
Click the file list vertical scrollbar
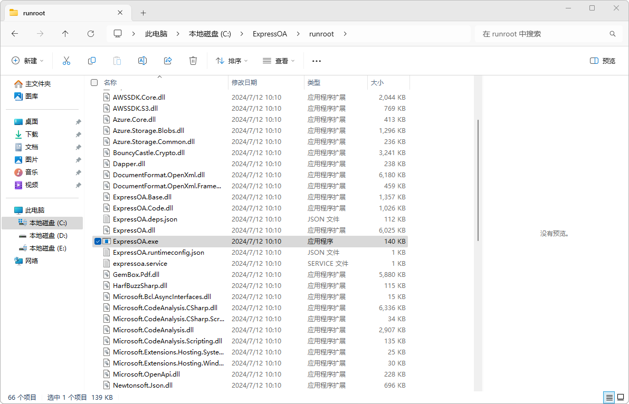(x=478, y=179)
